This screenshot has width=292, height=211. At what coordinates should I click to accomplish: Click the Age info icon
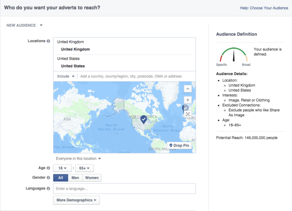pos(48,168)
